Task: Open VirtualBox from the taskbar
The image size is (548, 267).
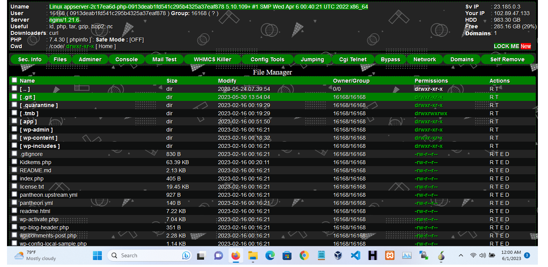Action: [x=338, y=255]
